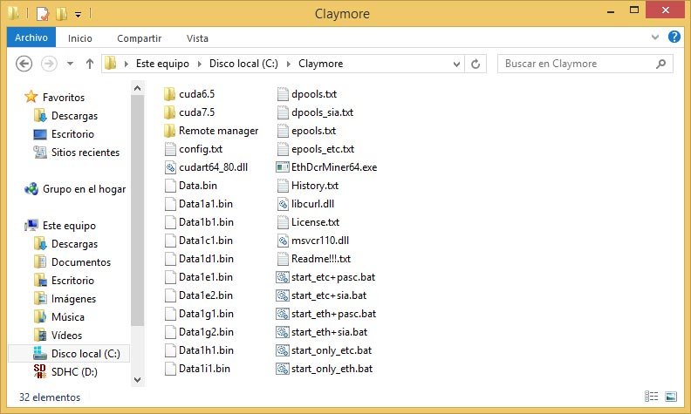
Task: Expand root breadcrumb arrow before Este equipo
Action: pos(126,64)
